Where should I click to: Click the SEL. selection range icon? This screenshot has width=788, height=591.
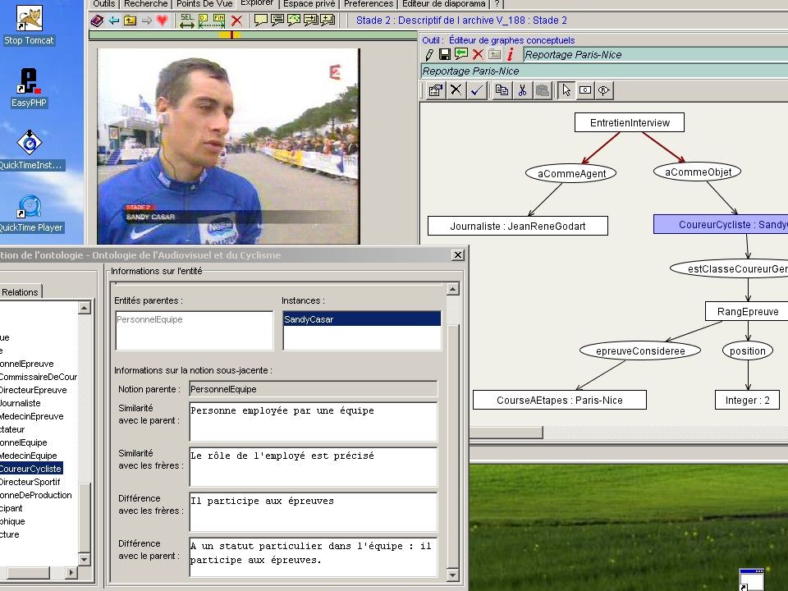(x=187, y=21)
